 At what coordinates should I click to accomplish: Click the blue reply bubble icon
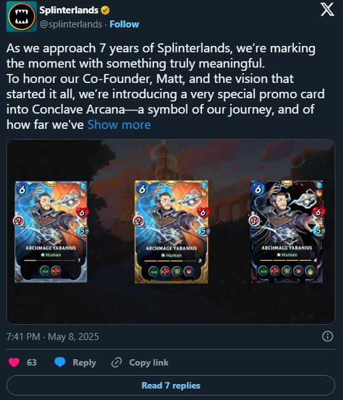(x=60, y=362)
